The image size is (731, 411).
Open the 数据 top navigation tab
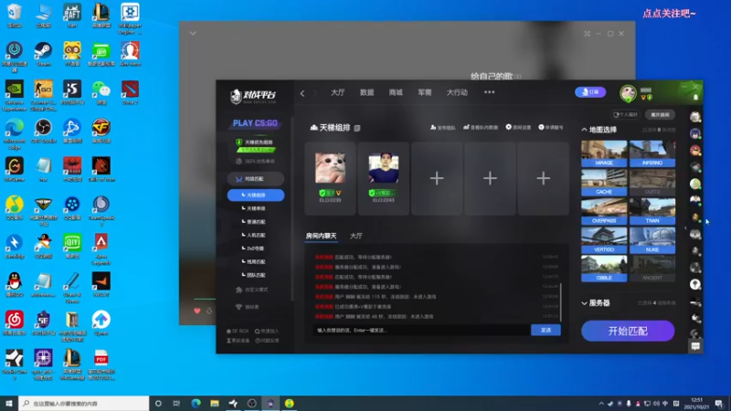pyautogui.click(x=367, y=92)
